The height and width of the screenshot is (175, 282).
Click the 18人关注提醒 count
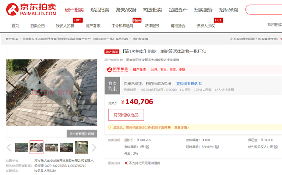[x=224, y=90]
